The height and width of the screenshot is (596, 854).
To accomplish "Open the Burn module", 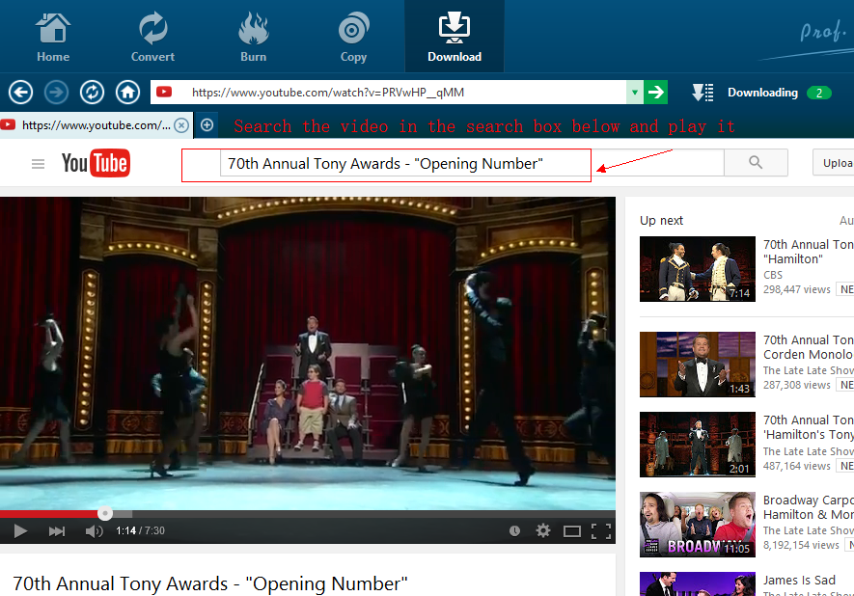I will (x=253, y=37).
